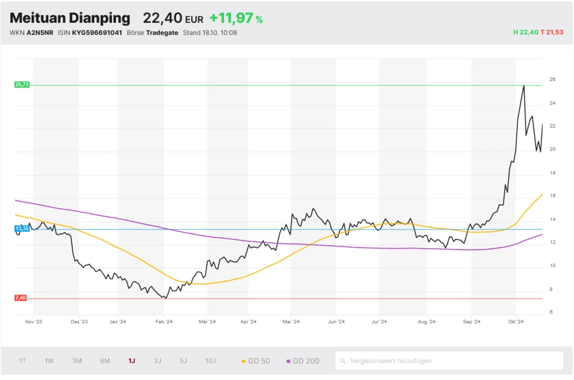Choose the active 1J timeframe

tap(131, 361)
